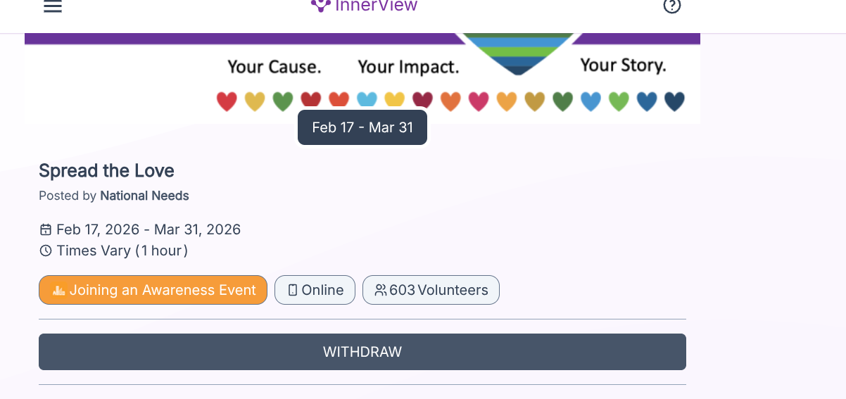Click the Online location tag
The width and height of the screenshot is (846, 399).
[x=315, y=290]
